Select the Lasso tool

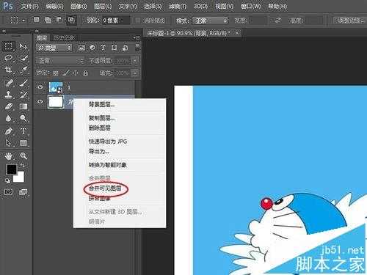coord(8,58)
